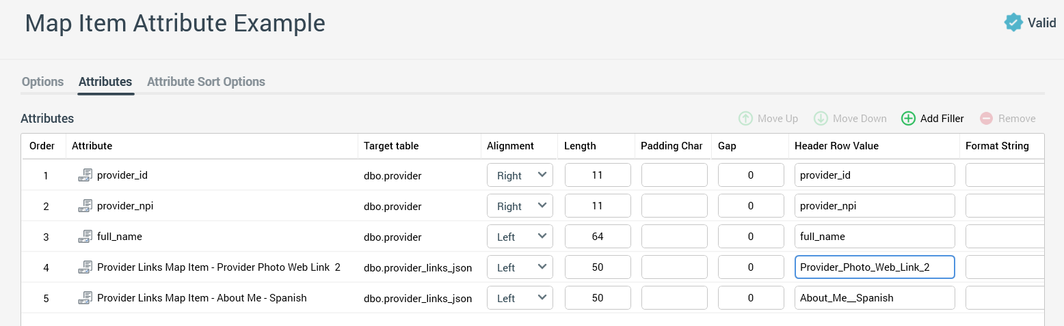Open the Attribute Sort Options tab
This screenshot has height=326, width=1064.
pyautogui.click(x=206, y=82)
